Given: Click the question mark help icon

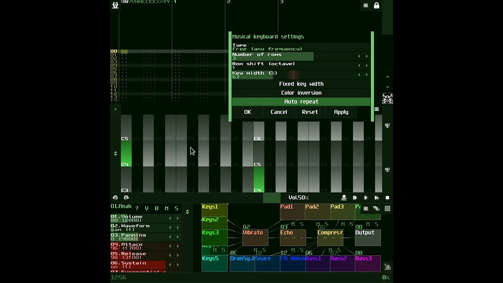Looking at the screenshot, I should point(137,208).
